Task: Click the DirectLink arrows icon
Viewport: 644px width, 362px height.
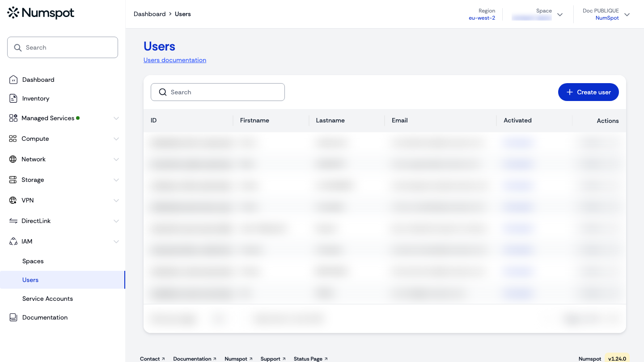Action: 13,221
